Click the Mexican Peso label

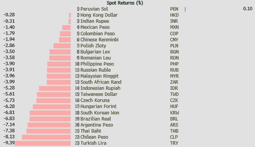(x=95, y=27)
